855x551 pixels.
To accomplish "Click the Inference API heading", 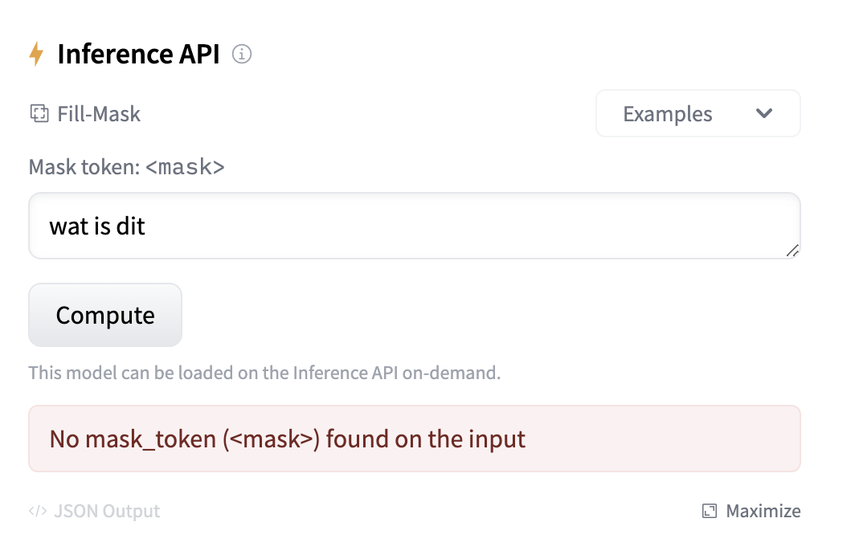I will 138,55.
